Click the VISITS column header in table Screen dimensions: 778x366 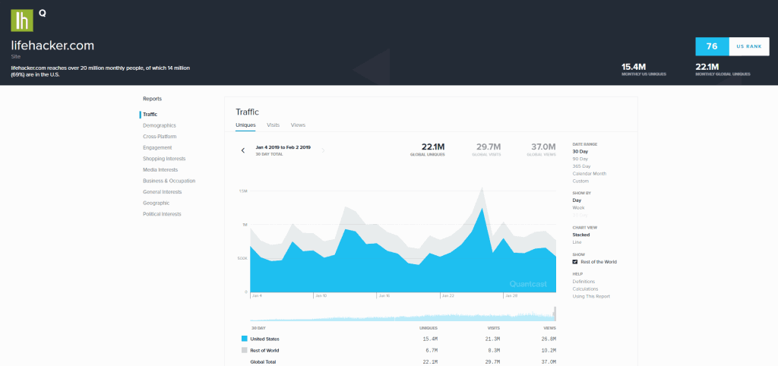[x=493, y=328]
